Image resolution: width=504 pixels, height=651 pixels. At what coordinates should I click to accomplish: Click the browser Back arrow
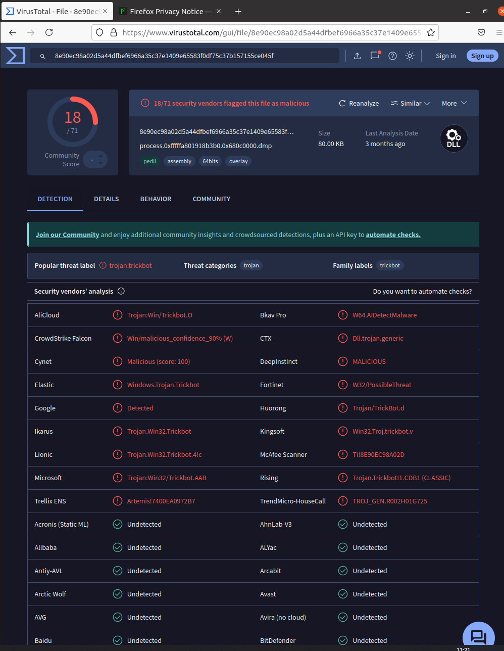(x=13, y=32)
